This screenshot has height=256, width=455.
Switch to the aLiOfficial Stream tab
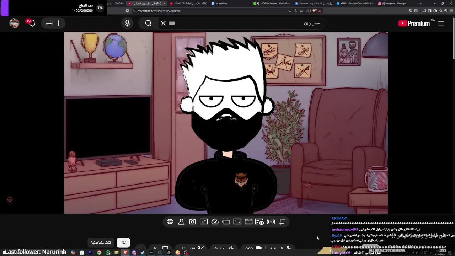pos(272,4)
